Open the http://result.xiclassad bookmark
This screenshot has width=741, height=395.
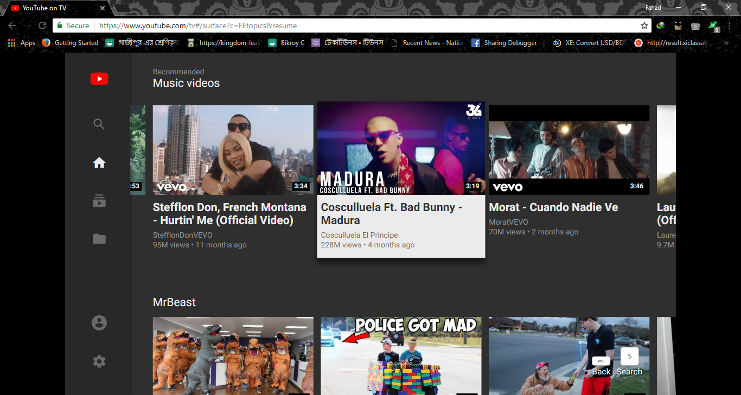pyautogui.click(x=671, y=43)
